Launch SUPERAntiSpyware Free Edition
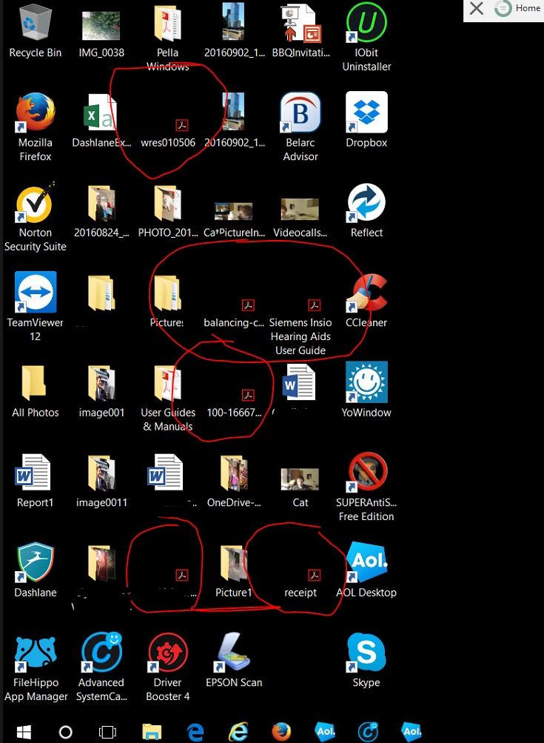This screenshot has height=743, width=544. tap(366, 473)
